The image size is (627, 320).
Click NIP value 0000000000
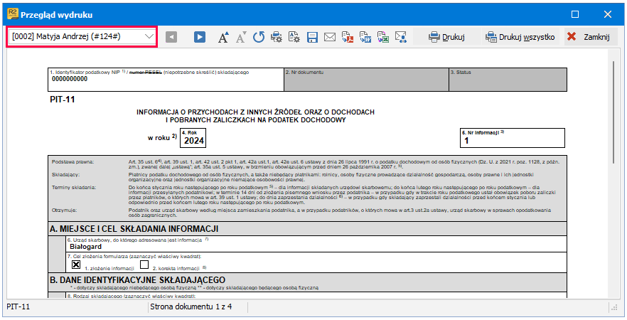[69, 79]
